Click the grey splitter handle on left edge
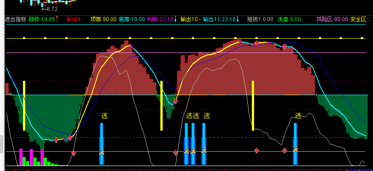Viewport: 373px width, 171px height. pyautogui.click(x=1, y=144)
